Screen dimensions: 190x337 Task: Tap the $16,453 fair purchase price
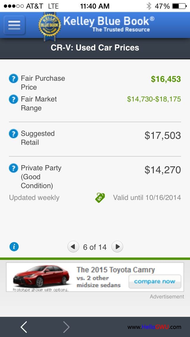point(166,79)
